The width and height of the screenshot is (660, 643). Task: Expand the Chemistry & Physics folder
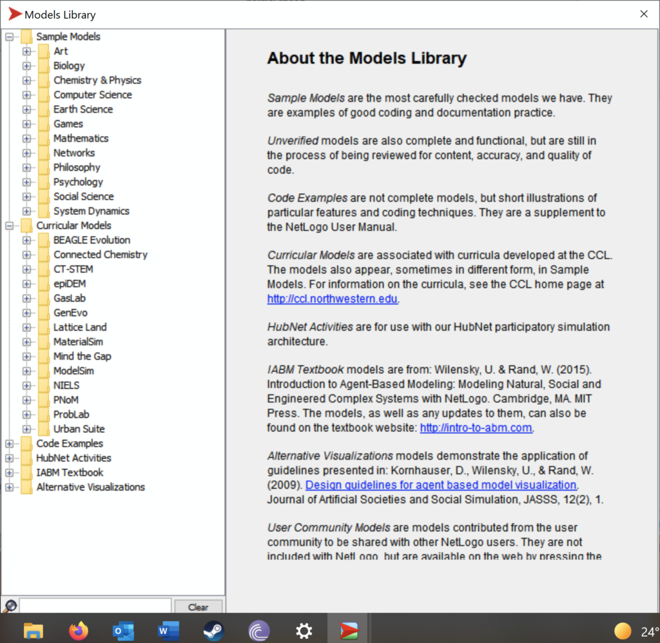(x=26, y=80)
